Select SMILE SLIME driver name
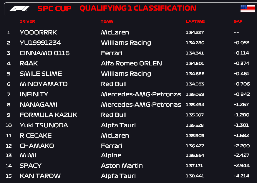 coord(41,74)
